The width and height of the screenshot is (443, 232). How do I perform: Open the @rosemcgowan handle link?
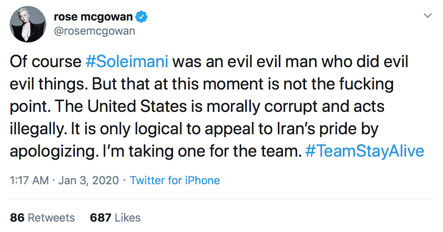(x=94, y=31)
